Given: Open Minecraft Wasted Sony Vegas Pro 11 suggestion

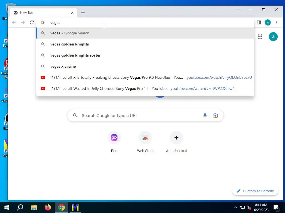Looking at the screenshot, I should [145, 88].
